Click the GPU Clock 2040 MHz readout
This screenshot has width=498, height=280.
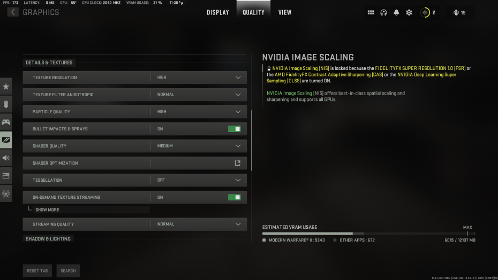101,3
